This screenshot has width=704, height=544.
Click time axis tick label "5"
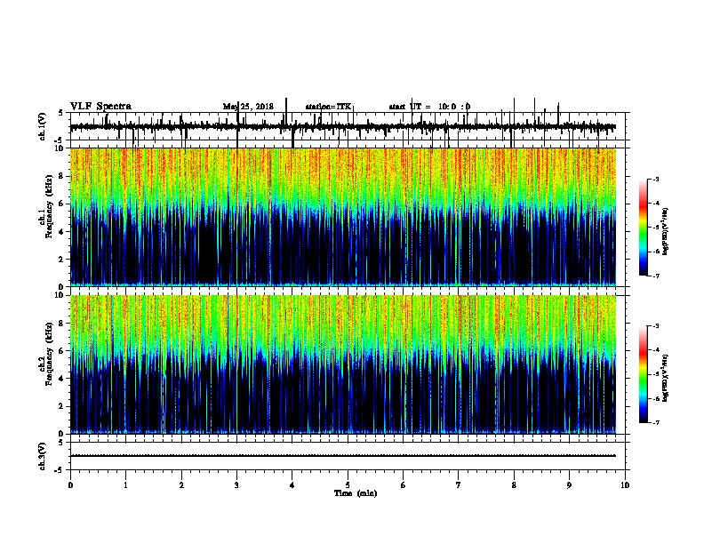348,485
